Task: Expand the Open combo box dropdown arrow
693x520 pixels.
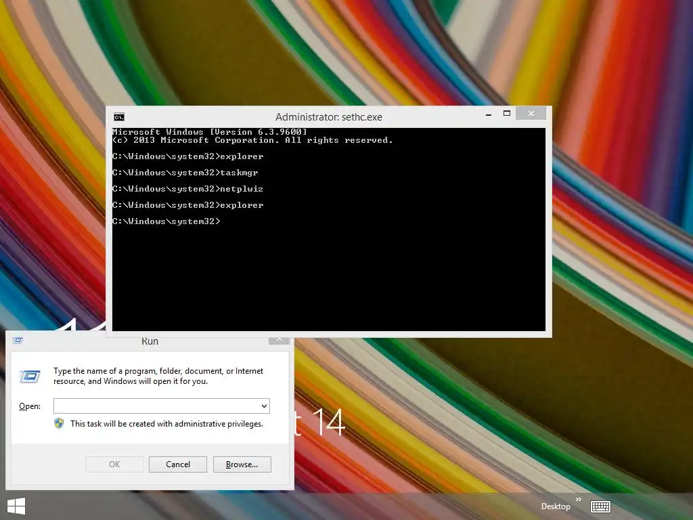Action: click(x=264, y=406)
